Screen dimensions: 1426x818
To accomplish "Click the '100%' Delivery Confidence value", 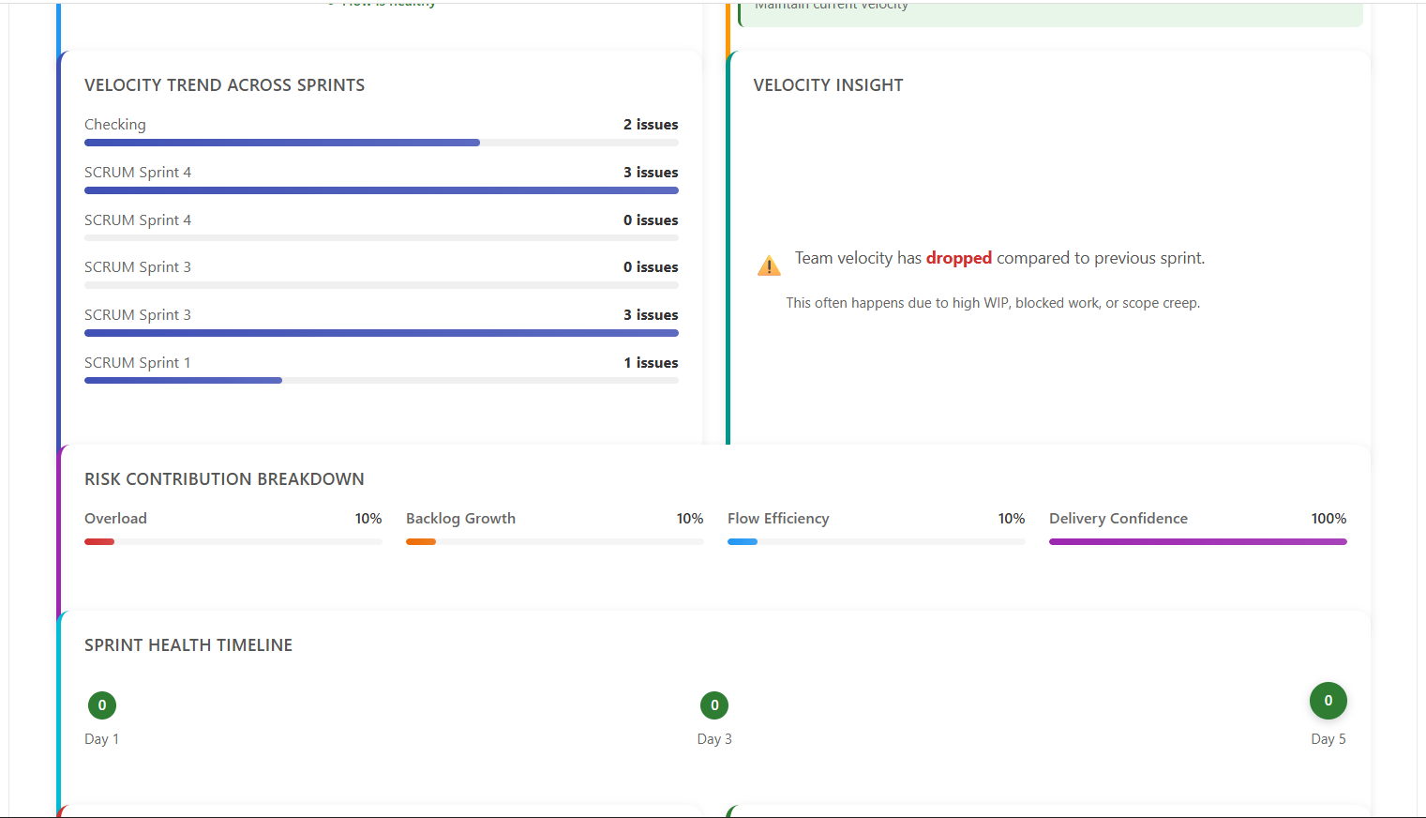I will point(1328,519).
